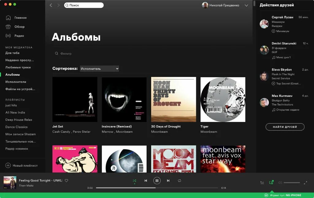Screen dimensions: 314x198
Task: Open the Dance Classics playlist
Action: click(17, 127)
